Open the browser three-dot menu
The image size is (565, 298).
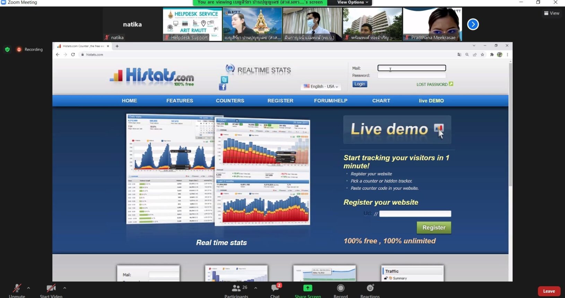507,54
